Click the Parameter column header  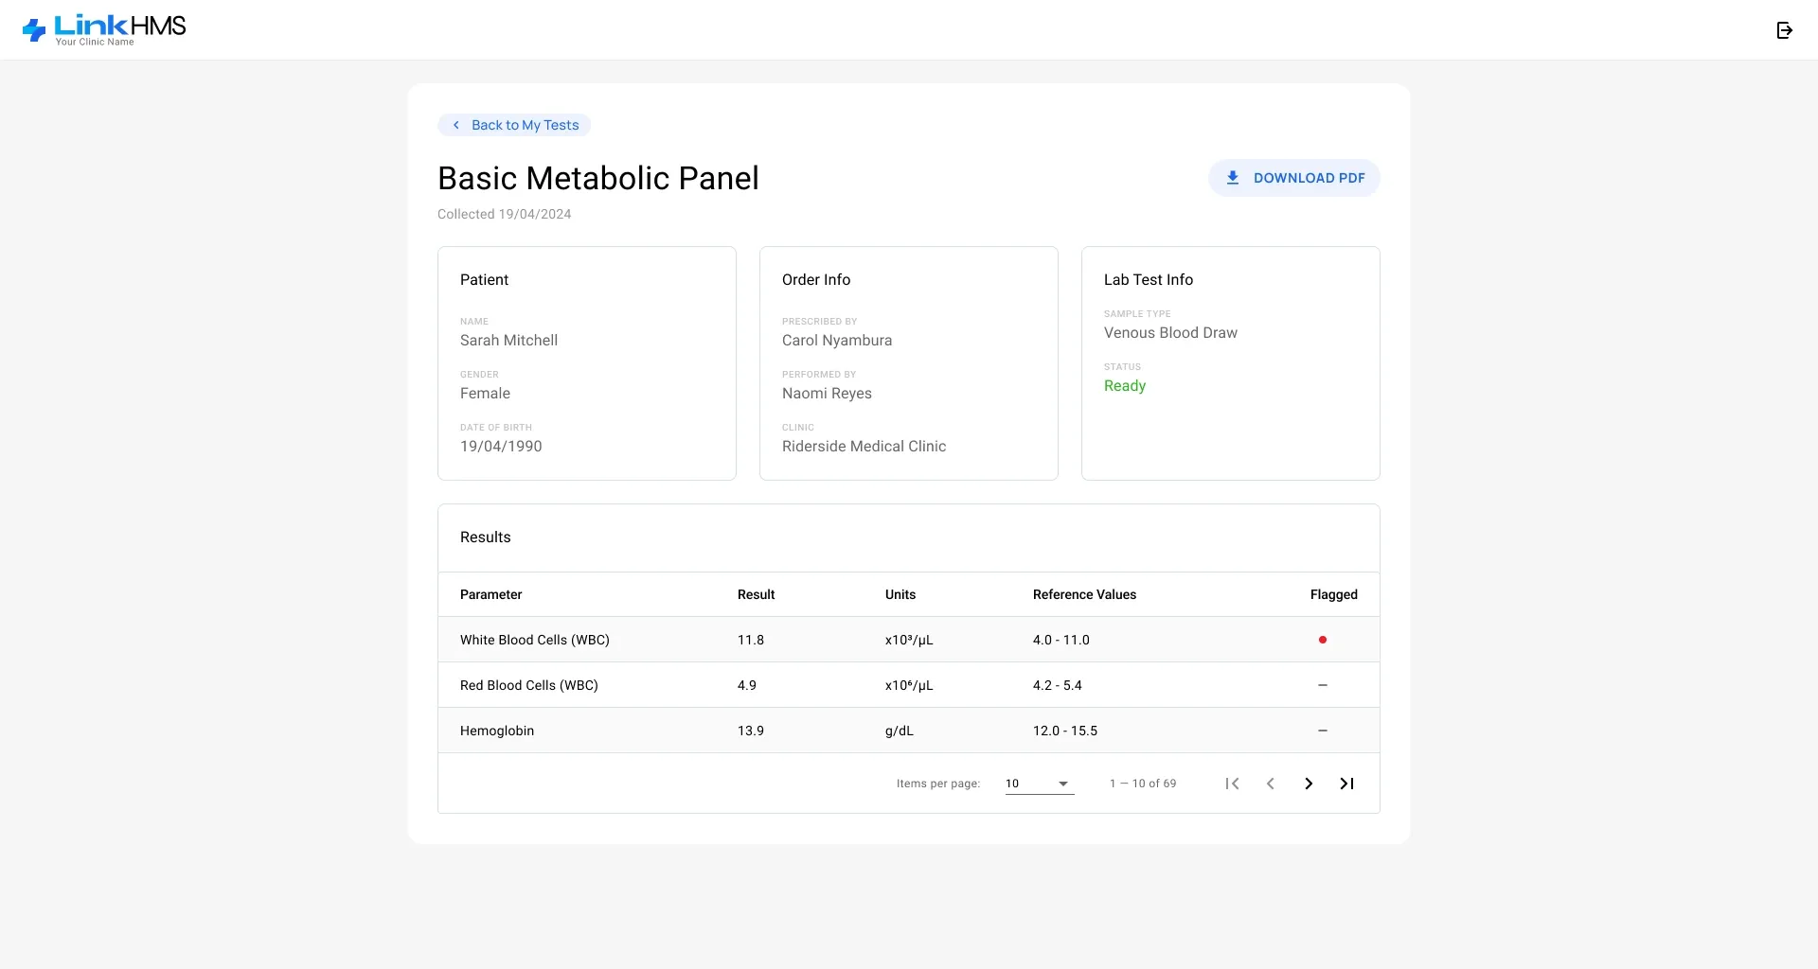[x=491, y=594]
